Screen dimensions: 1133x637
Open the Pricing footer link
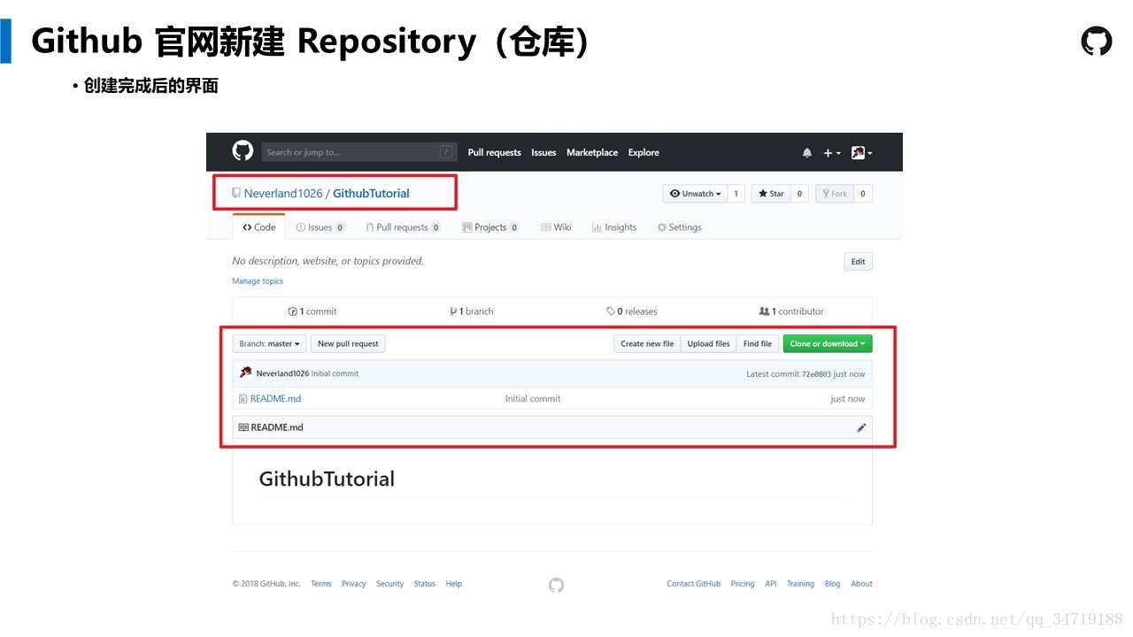(743, 584)
